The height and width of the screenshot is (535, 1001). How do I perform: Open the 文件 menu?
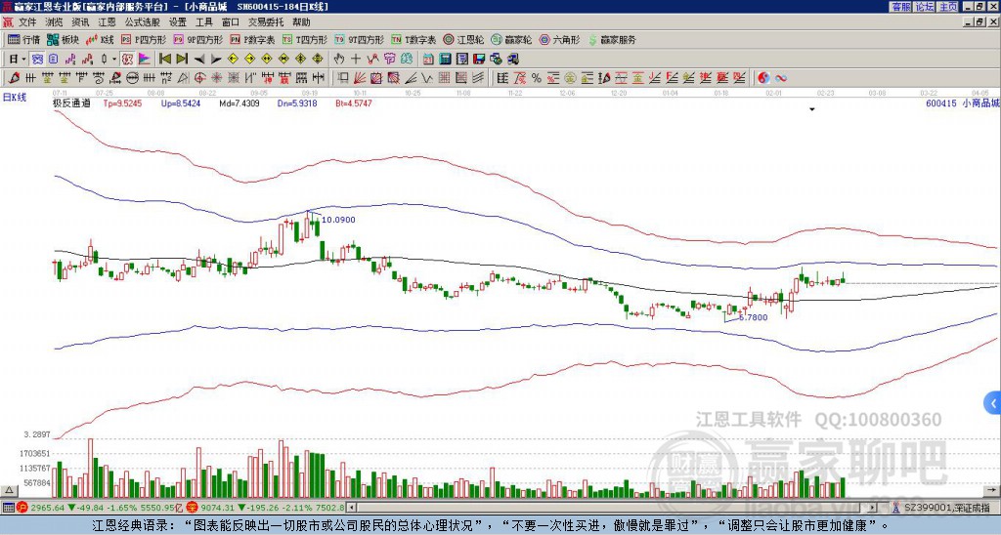(x=27, y=22)
